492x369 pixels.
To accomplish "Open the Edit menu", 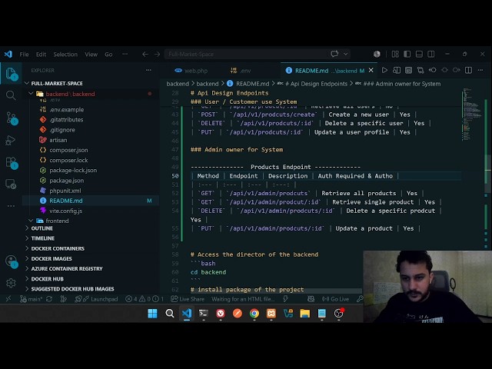I will [x=41, y=55].
